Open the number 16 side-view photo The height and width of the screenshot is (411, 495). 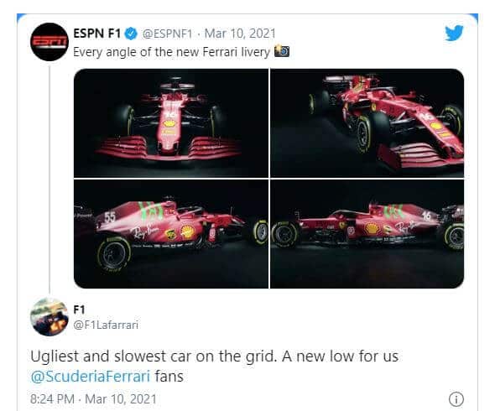[367, 234]
